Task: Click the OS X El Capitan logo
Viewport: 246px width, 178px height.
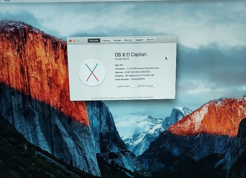Action: (92, 72)
